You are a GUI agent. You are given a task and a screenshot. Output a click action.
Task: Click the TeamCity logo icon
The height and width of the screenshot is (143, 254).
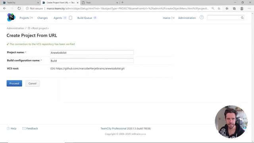(11, 17)
